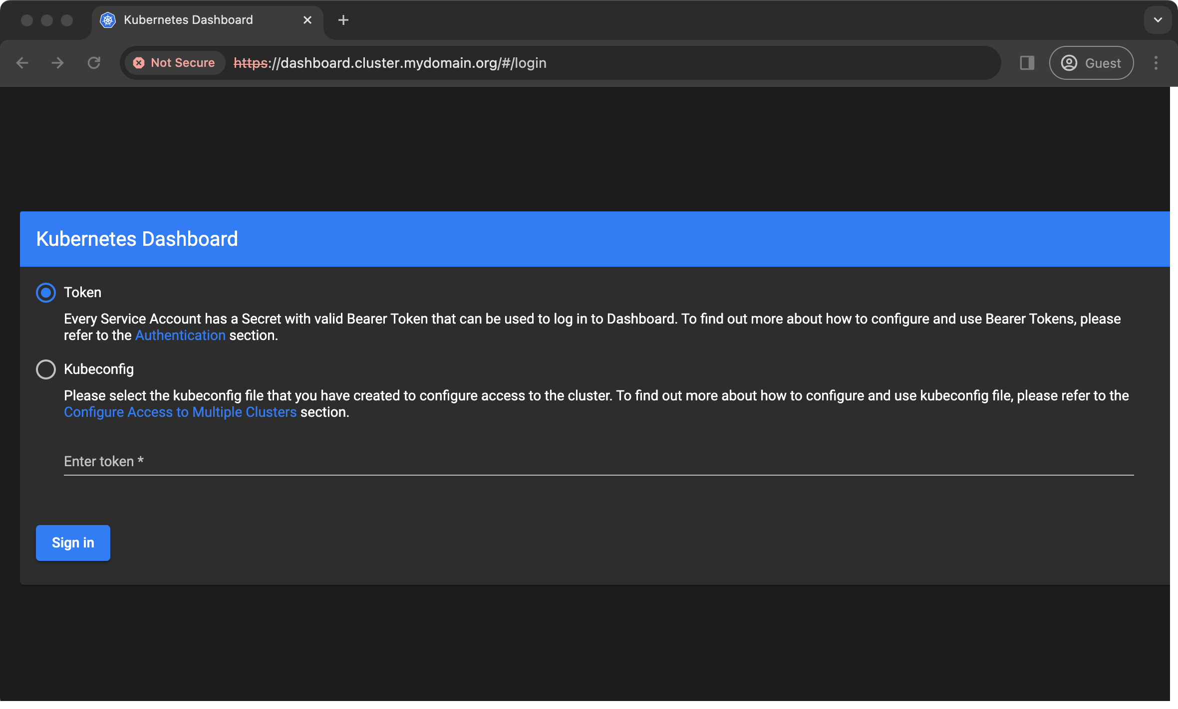The width and height of the screenshot is (1178, 709).
Task: Select the Token radio button
Action: [x=46, y=293]
